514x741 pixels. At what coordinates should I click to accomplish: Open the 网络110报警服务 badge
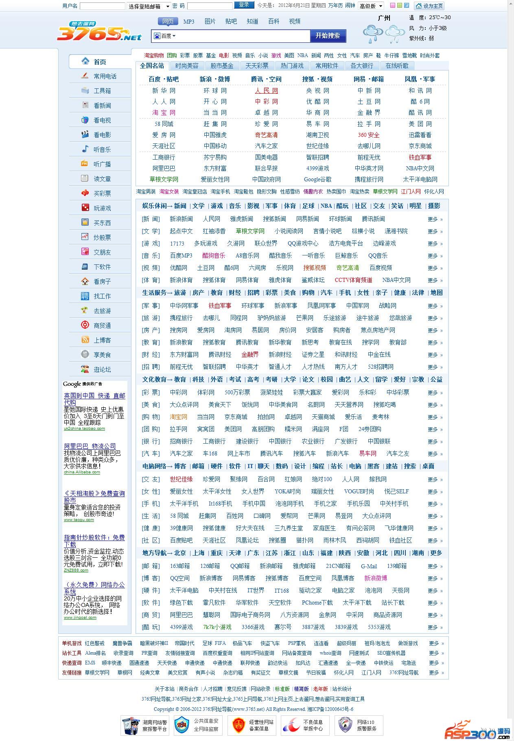pyautogui.click(x=359, y=726)
